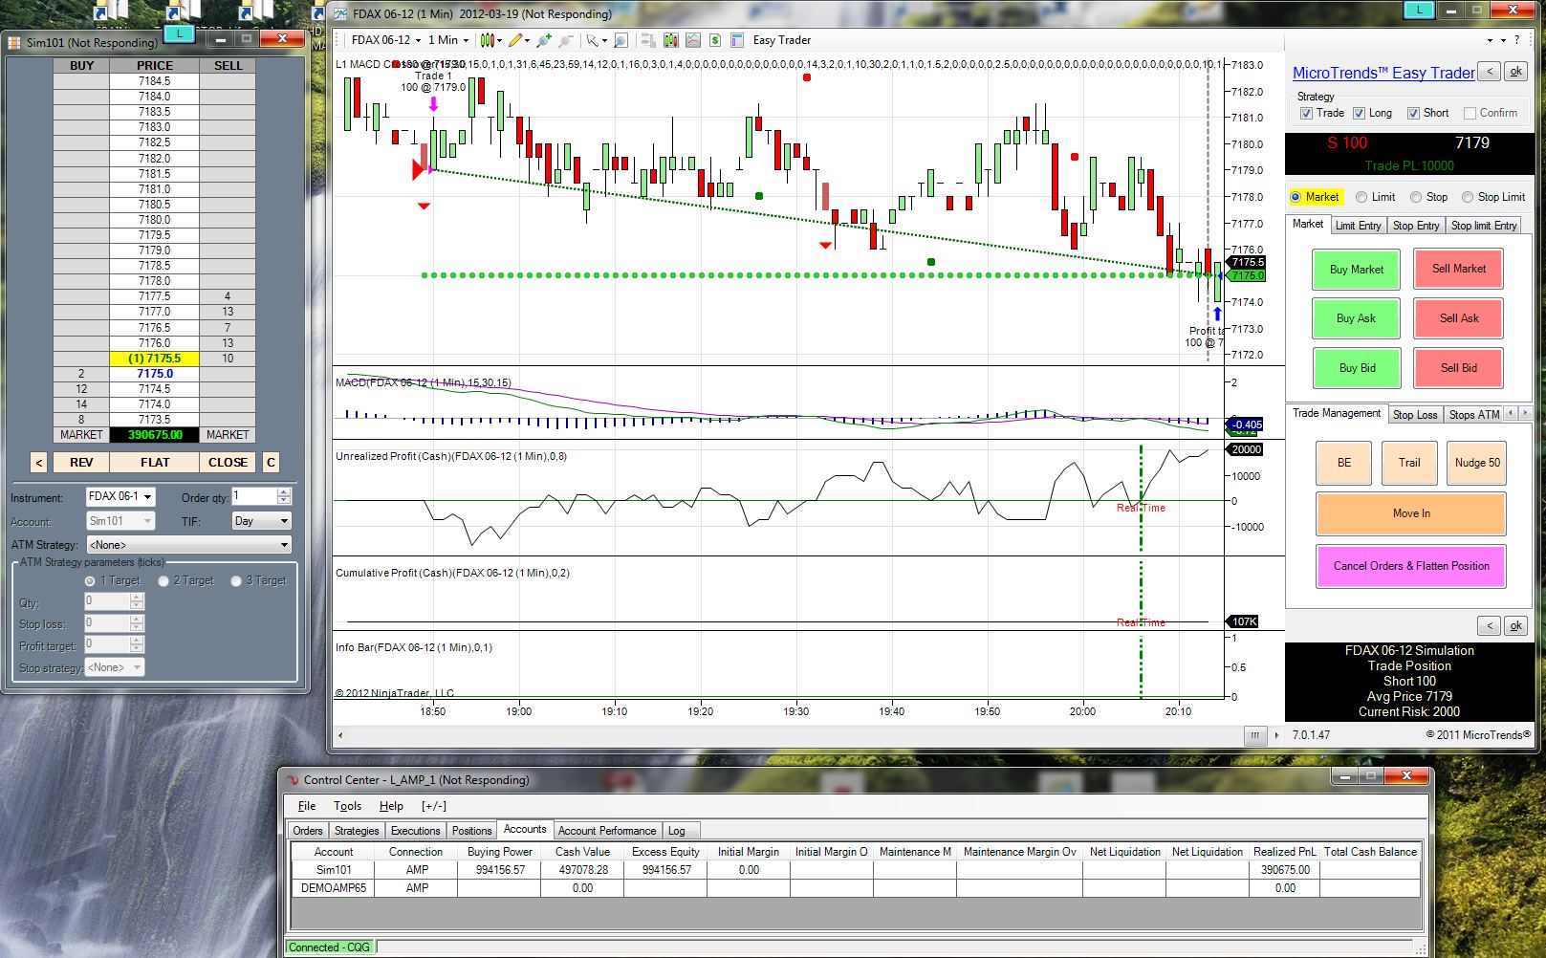Image resolution: width=1546 pixels, height=958 pixels.
Task: Click the left arrow button beside REV
Action: (38, 462)
